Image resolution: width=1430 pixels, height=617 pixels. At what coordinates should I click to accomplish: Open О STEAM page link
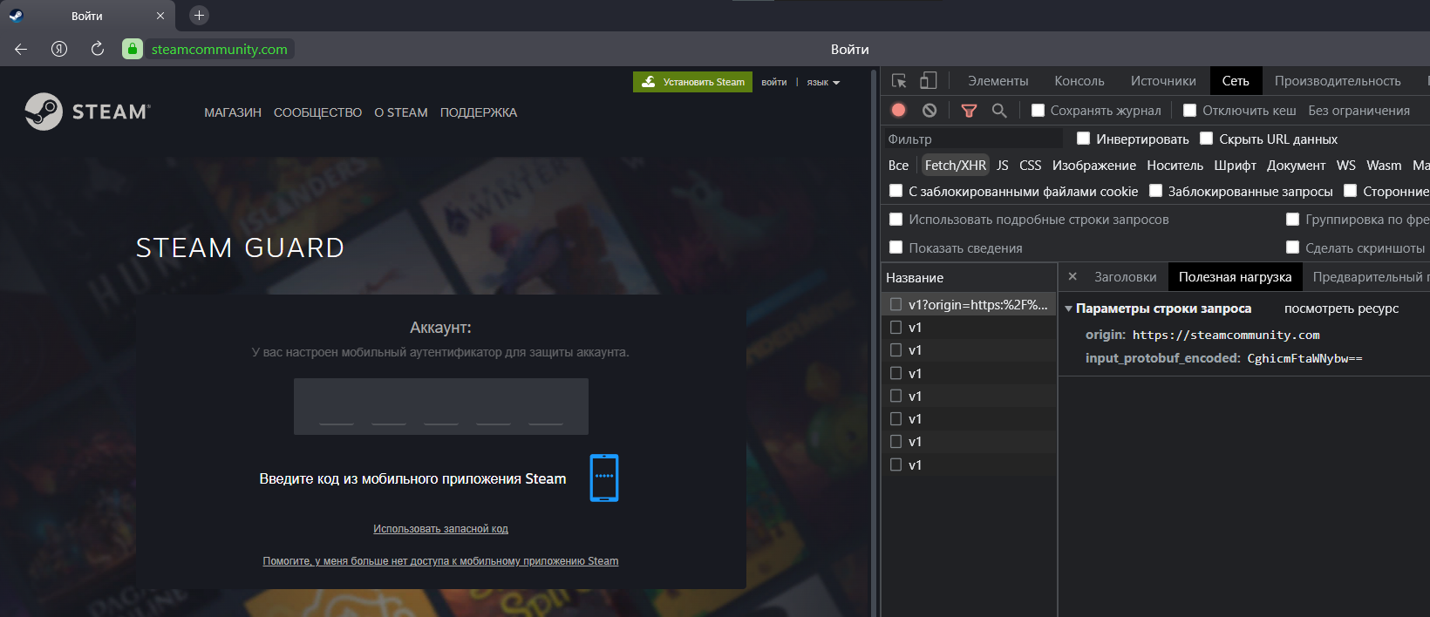pos(400,112)
